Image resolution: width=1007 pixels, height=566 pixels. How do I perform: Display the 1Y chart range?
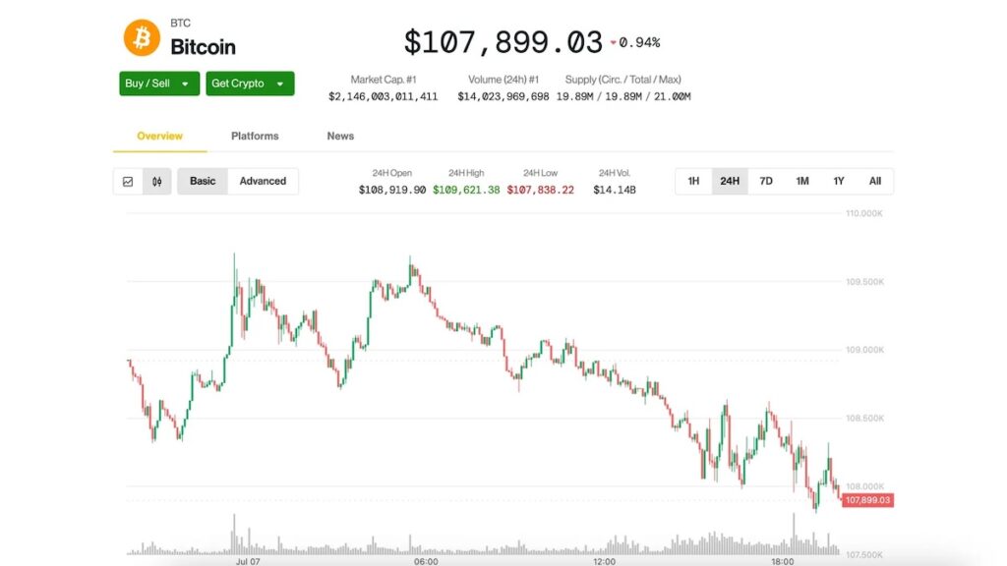839,182
